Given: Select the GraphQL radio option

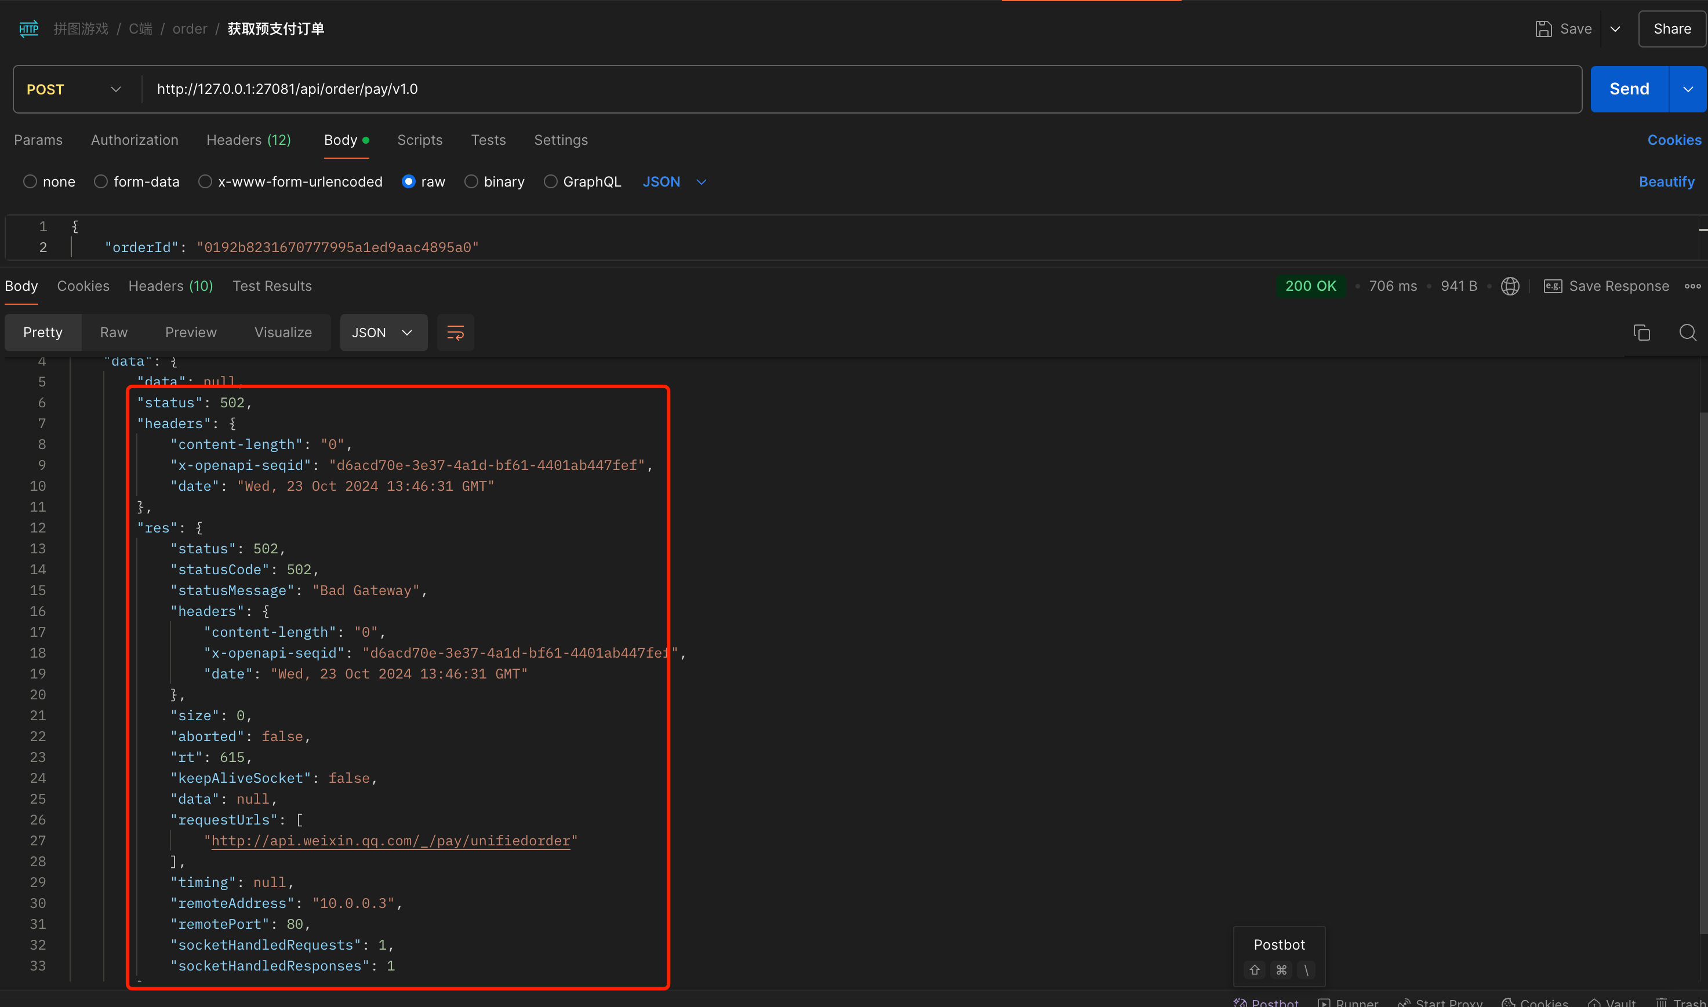Looking at the screenshot, I should pyautogui.click(x=551, y=182).
